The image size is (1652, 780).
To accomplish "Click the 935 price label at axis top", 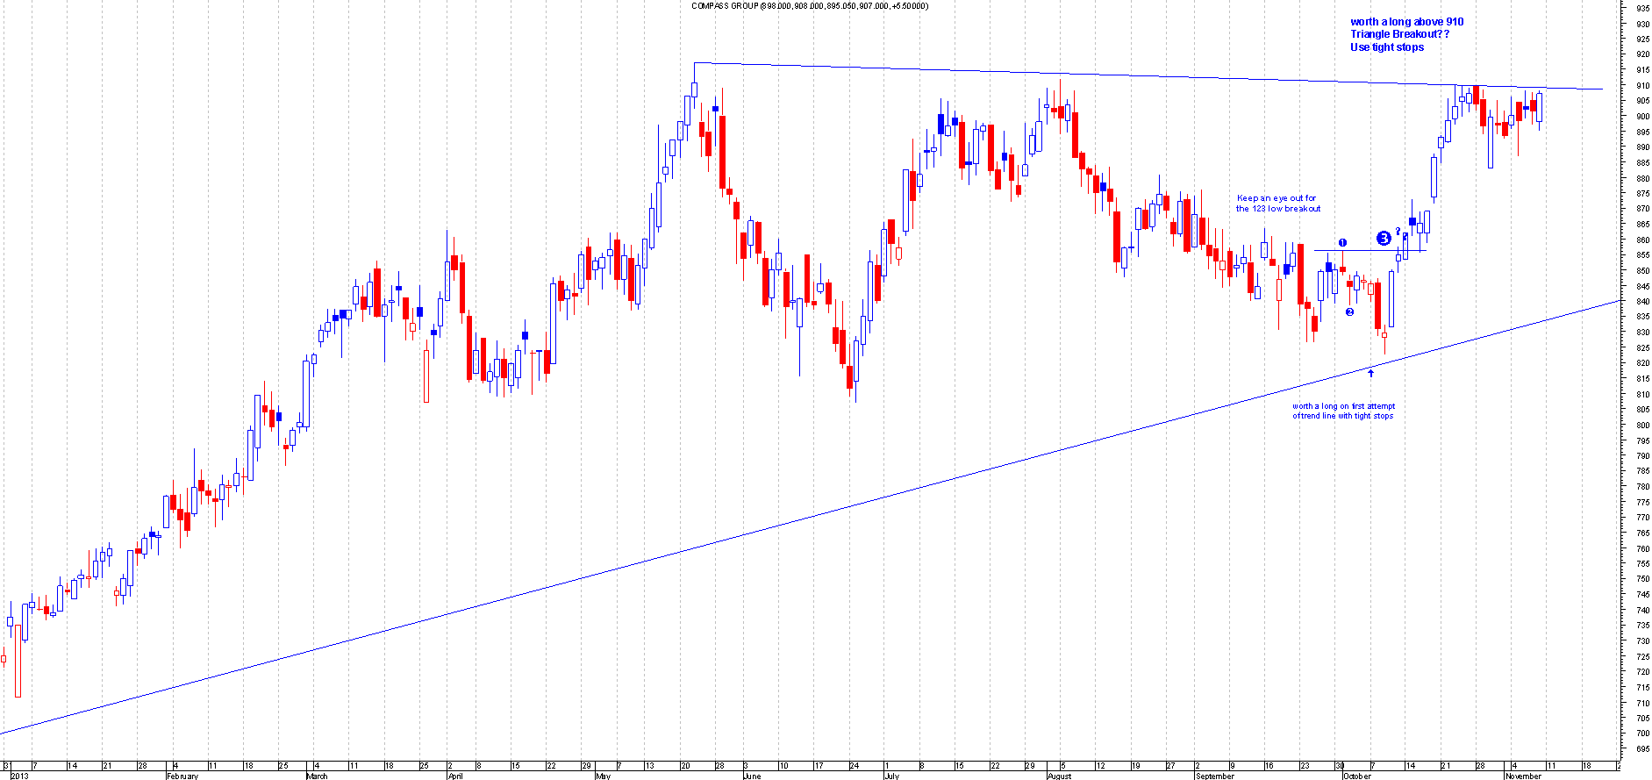I will pyautogui.click(x=1641, y=8).
